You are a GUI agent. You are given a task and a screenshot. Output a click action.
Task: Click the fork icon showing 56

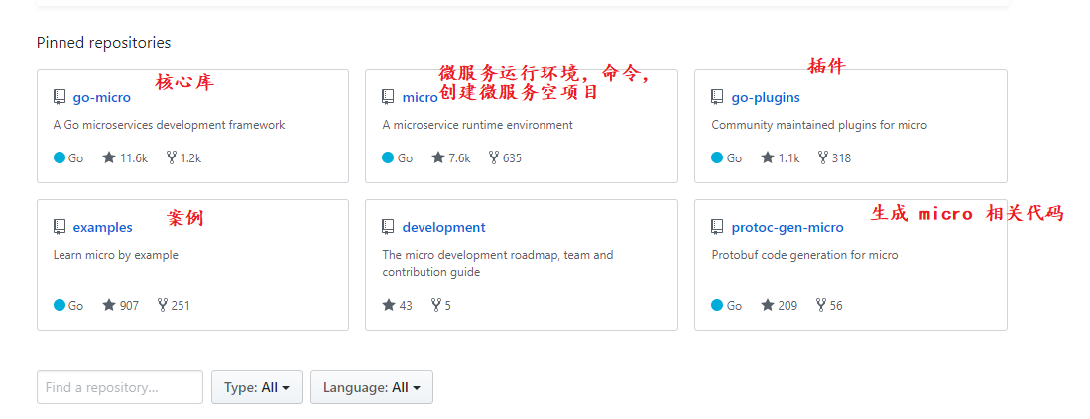click(x=821, y=305)
